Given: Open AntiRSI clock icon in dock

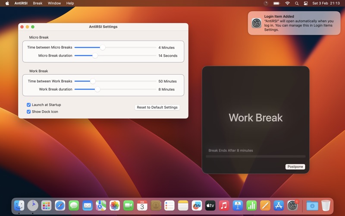Looking at the screenshot, I should [x=33, y=206].
